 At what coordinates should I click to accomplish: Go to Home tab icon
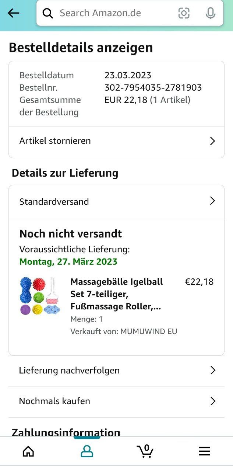28,451
